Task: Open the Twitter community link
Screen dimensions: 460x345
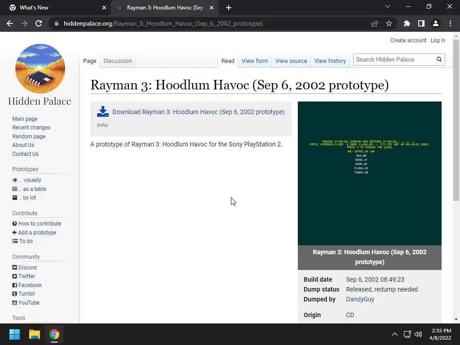Action: click(27, 276)
